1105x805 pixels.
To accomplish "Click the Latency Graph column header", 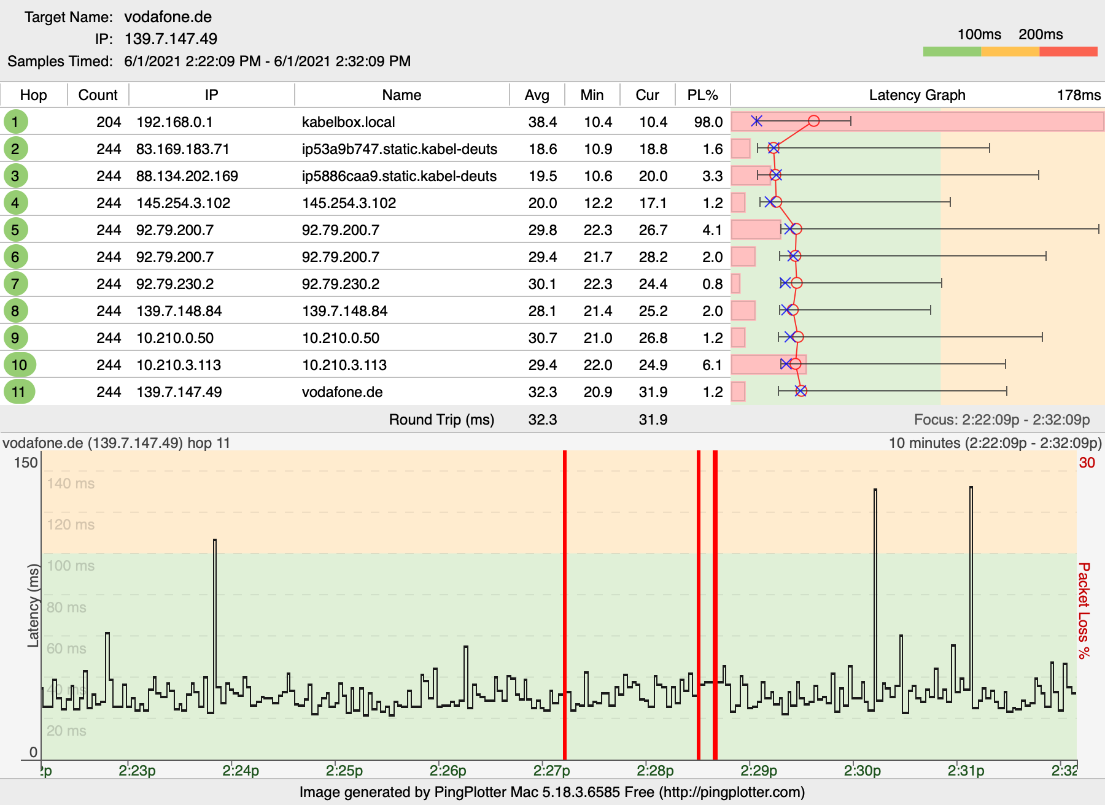I will click(917, 95).
